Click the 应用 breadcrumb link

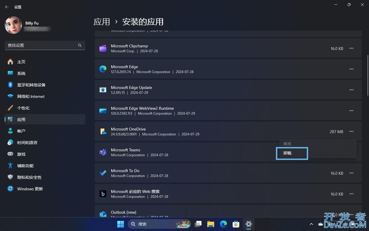coord(102,22)
